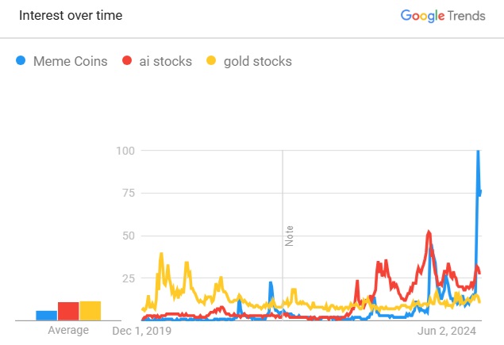Image resolution: width=504 pixels, height=345 pixels.
Task: Click the blue Average bar
Action: coord(47,316)
